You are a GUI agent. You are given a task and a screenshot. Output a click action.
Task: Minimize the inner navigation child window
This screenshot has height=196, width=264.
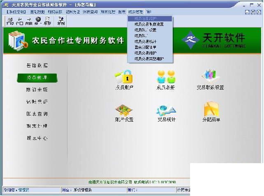coord(247,12)
